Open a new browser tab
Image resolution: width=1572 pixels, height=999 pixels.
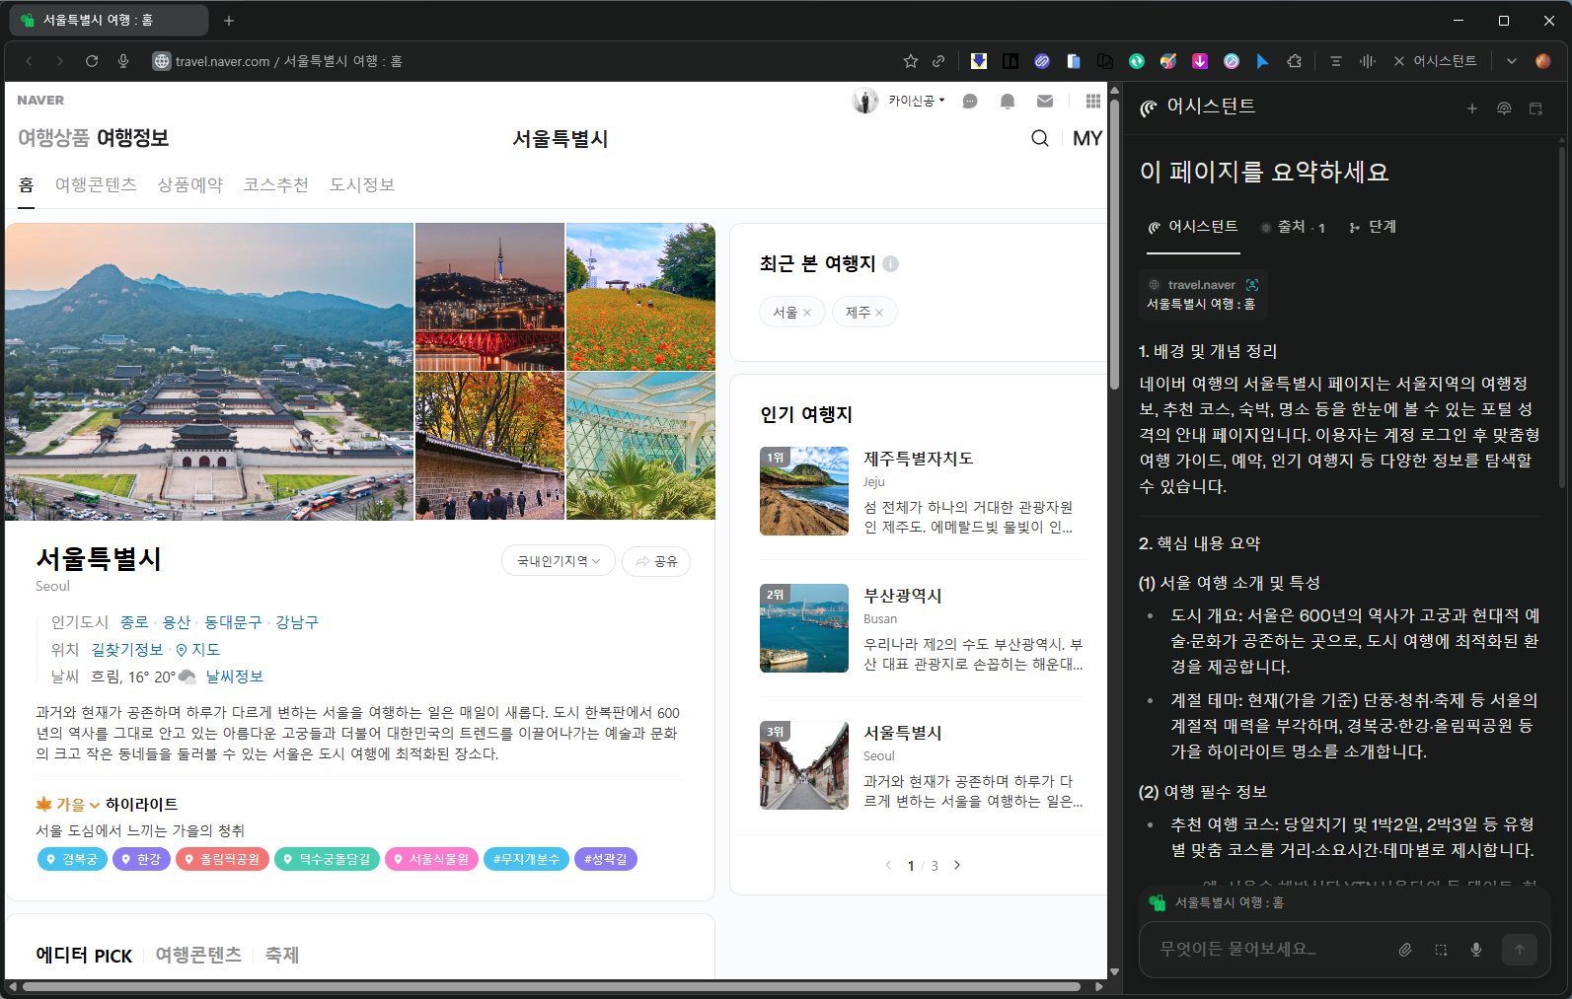point(229,20)
